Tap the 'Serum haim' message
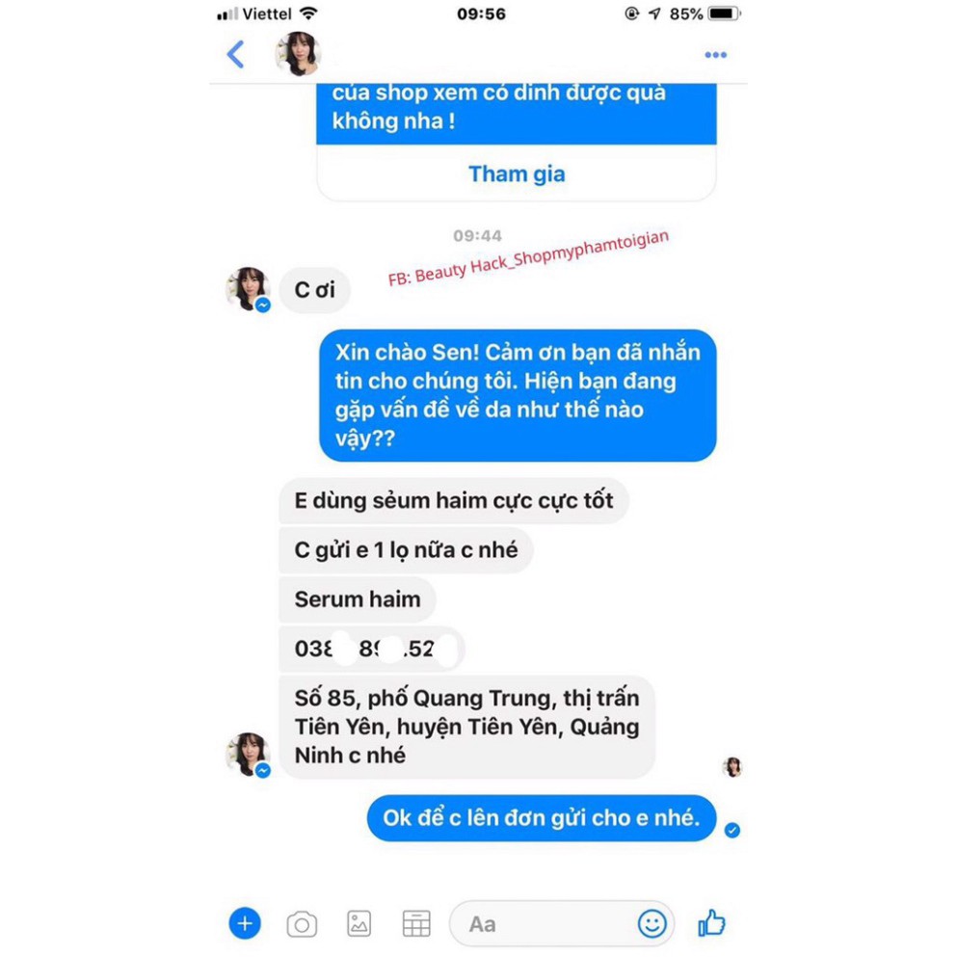This screenshot has width=957, height=957. tap(358, 599)
